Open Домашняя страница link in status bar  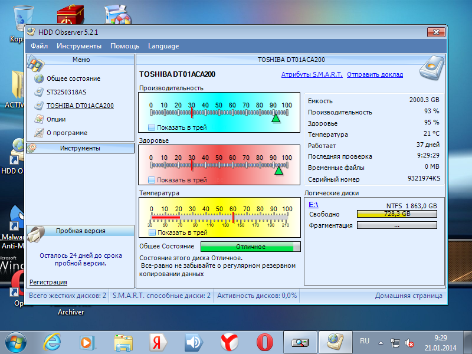tap(408, 296)
